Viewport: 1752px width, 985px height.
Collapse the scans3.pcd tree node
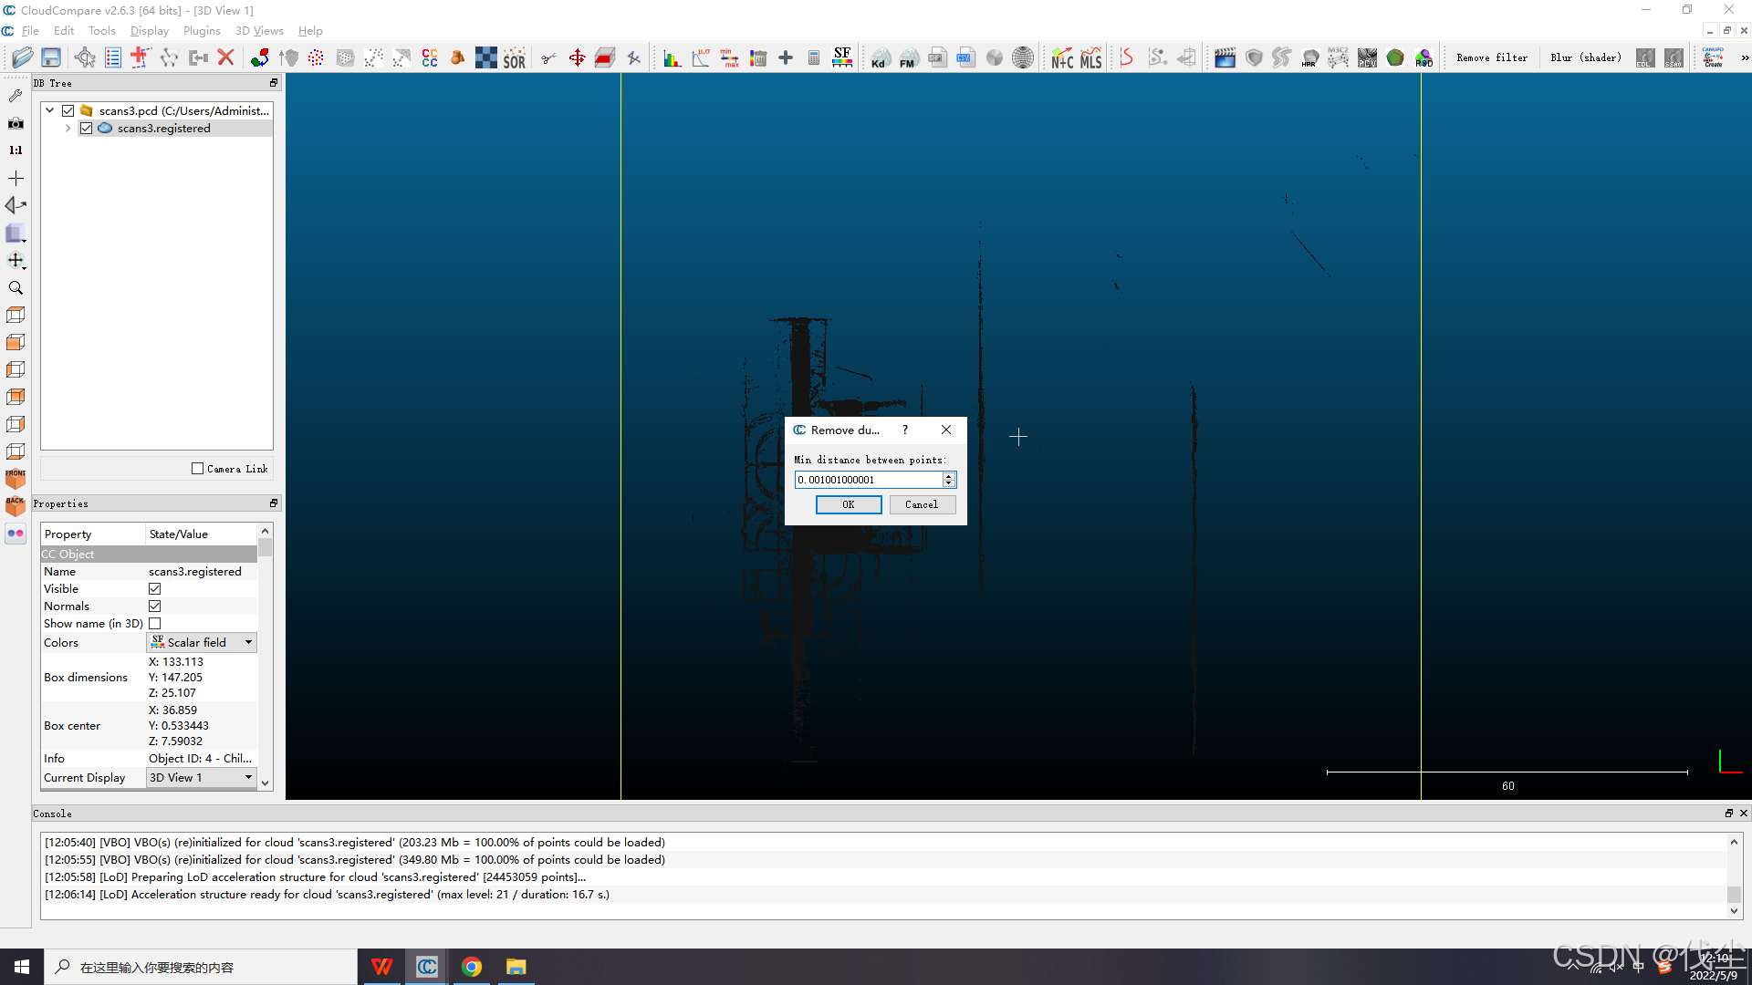coord(50,110)
